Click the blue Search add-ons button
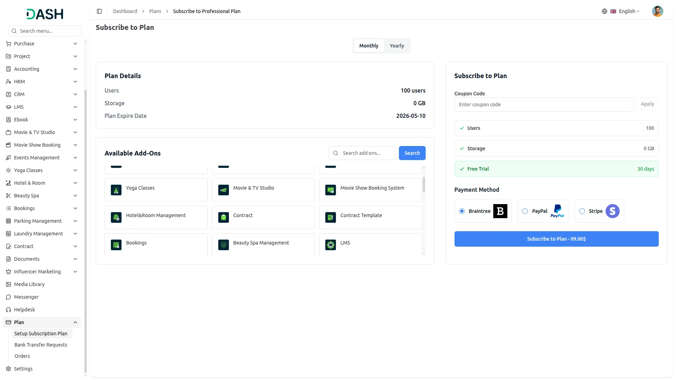Screen dimensions: 676x380 (412, 153)
